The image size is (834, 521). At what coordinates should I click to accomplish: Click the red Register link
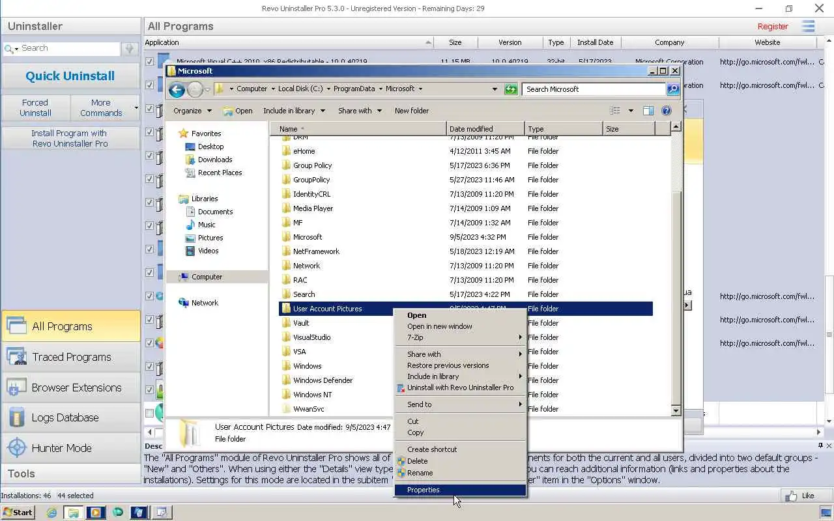773,27
